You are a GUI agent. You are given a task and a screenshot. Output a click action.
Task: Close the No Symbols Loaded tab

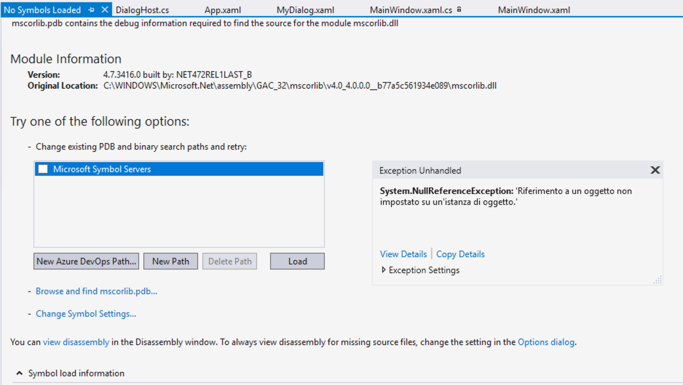tap(105, 9)
